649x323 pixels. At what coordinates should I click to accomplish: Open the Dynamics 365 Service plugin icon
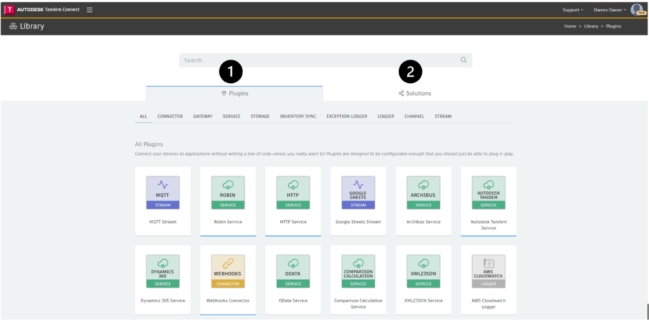tap(163, 271)
